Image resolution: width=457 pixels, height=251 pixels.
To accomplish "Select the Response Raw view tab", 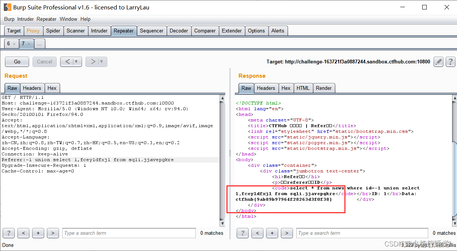I will coord(246,88).
